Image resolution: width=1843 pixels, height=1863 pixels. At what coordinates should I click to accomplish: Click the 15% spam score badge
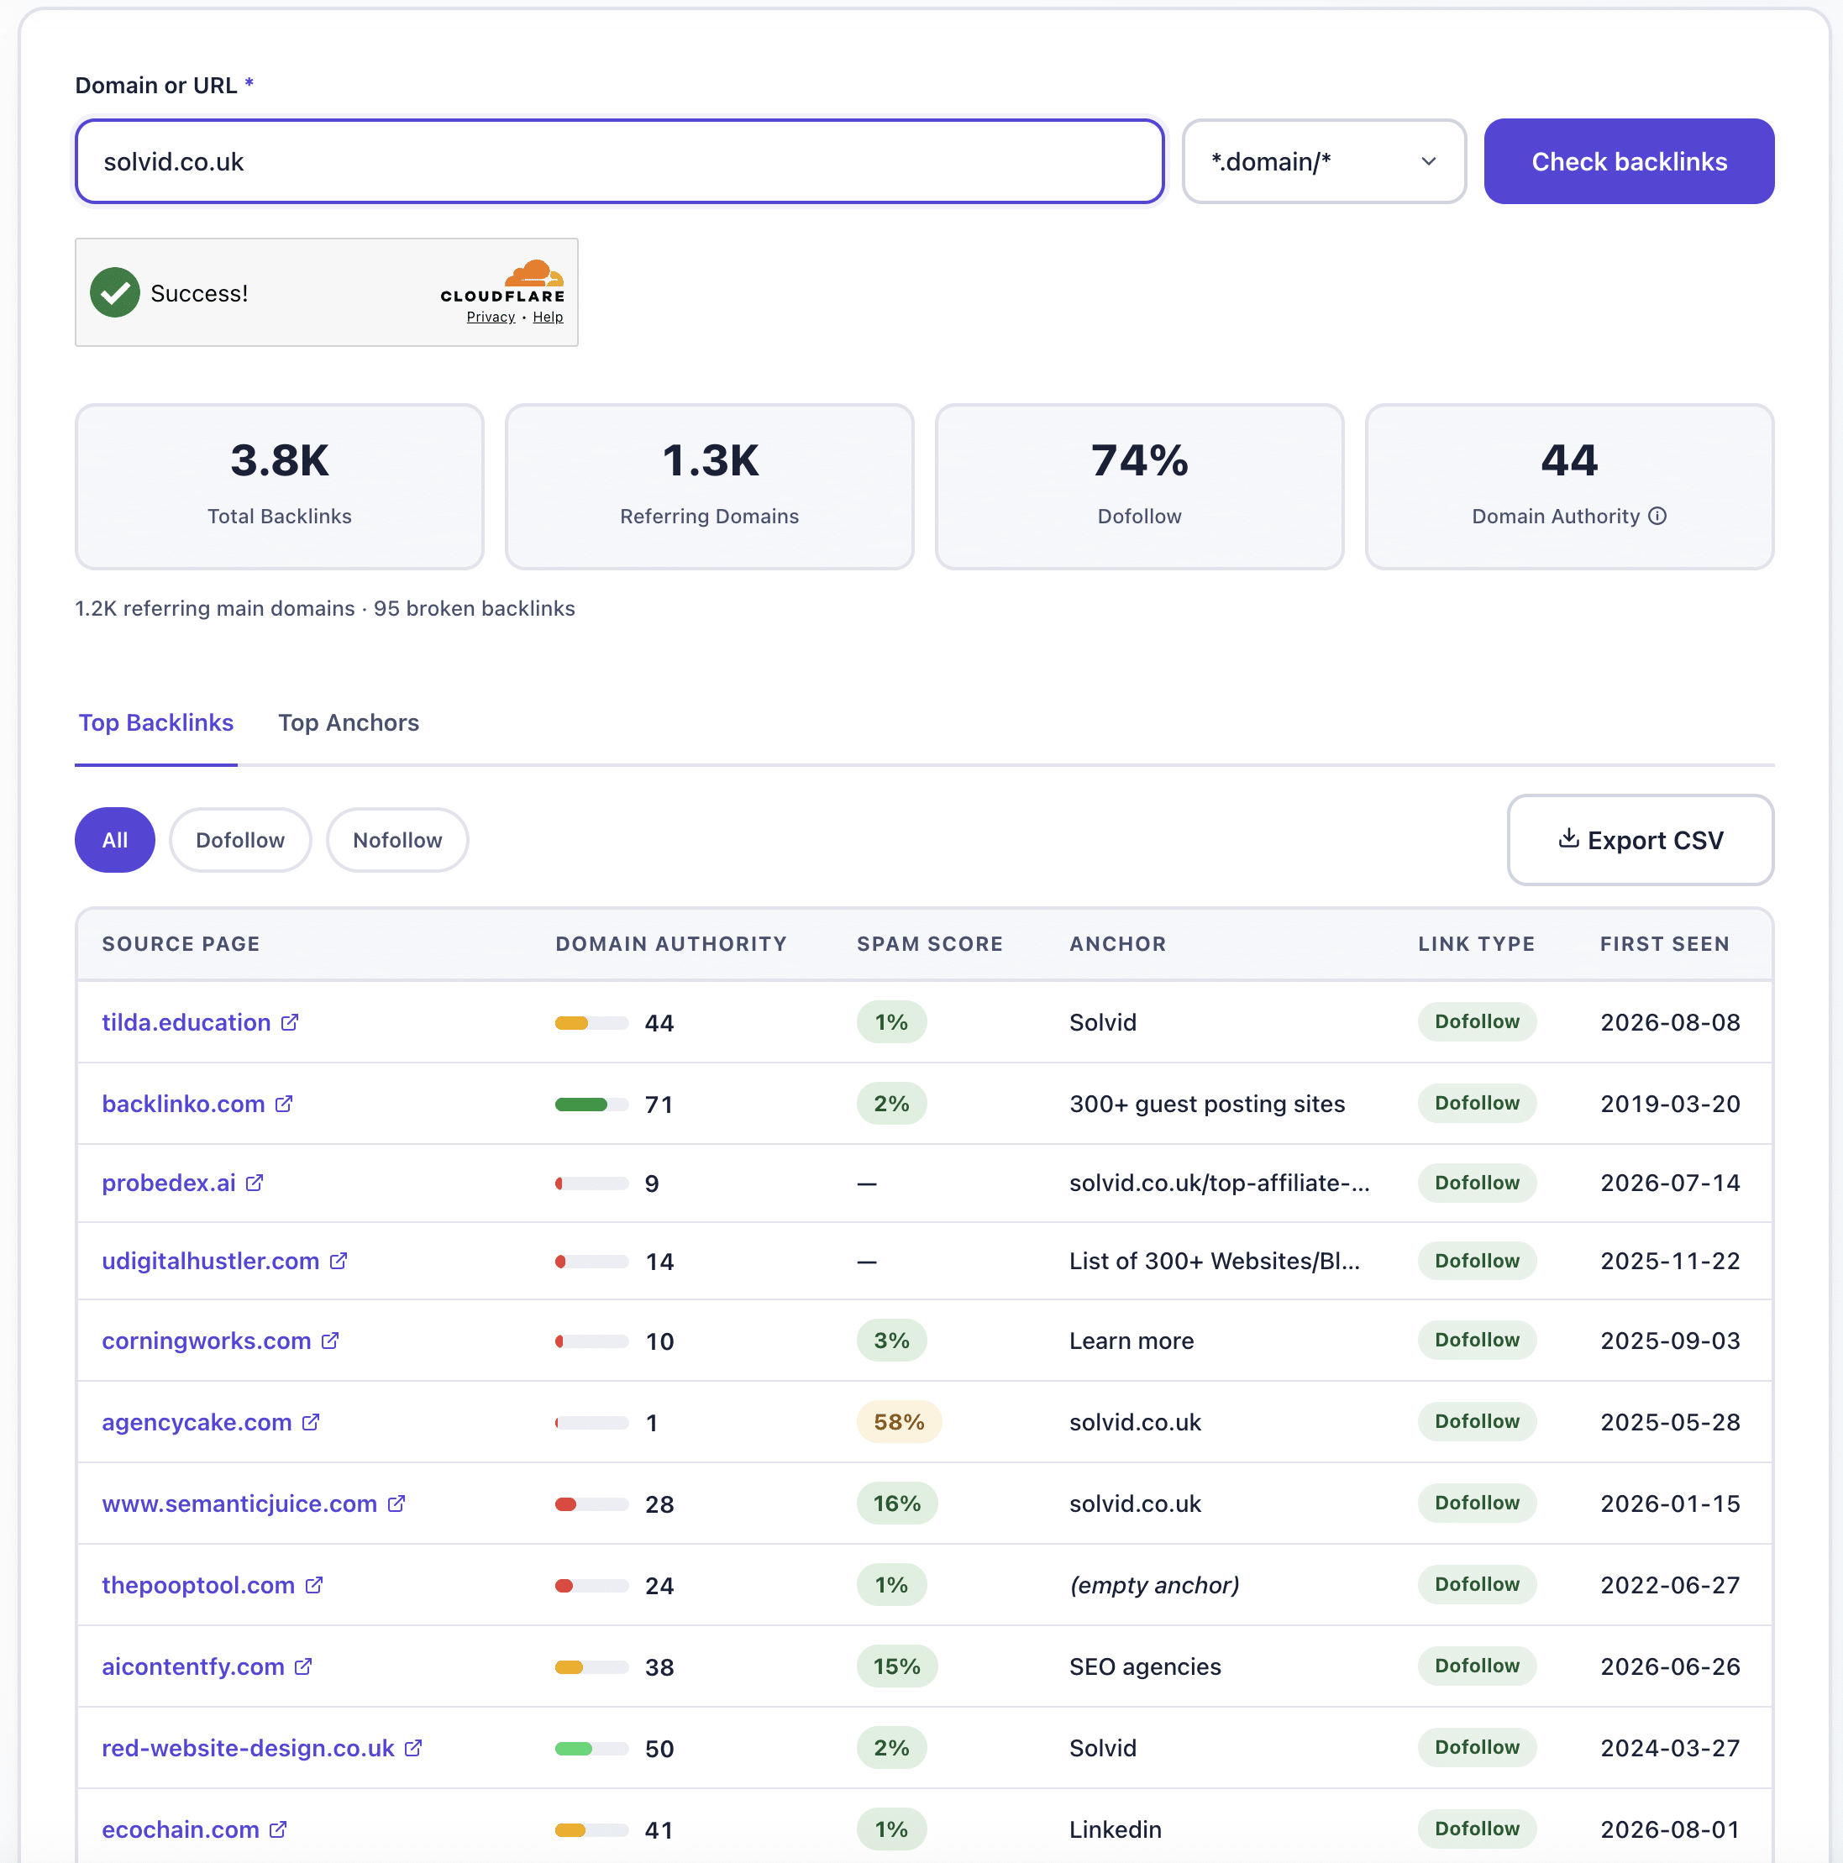[x=897, y=1666]
